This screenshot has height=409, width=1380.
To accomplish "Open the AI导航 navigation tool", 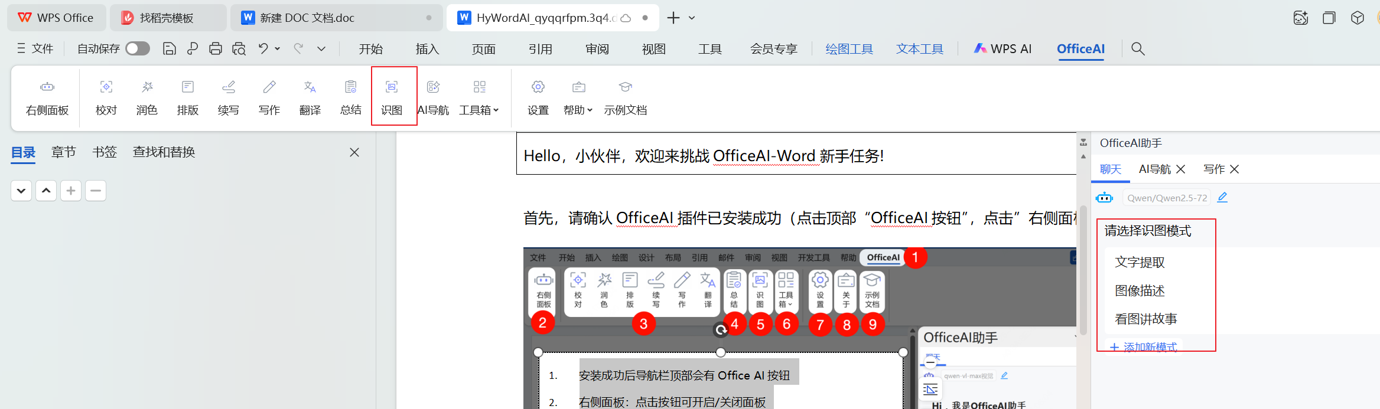I will click(x=433, y=98).
